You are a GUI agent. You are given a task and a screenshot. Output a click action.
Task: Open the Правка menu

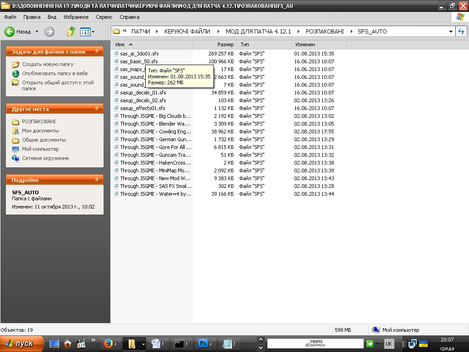[32, 17]
